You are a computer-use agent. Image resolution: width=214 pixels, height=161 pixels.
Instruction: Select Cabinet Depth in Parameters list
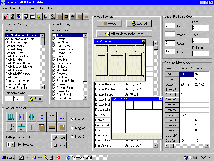pyautogui.click(x=14, y=46)
